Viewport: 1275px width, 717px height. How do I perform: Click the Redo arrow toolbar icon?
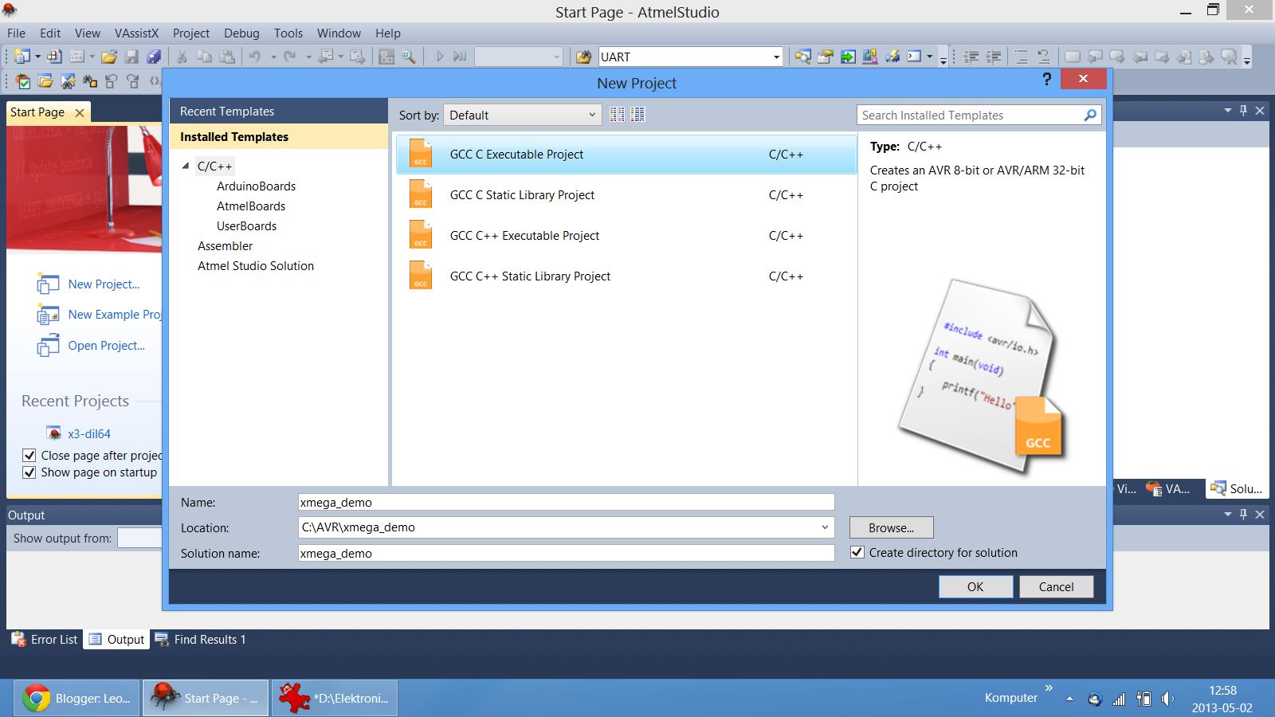coord(290,57)
